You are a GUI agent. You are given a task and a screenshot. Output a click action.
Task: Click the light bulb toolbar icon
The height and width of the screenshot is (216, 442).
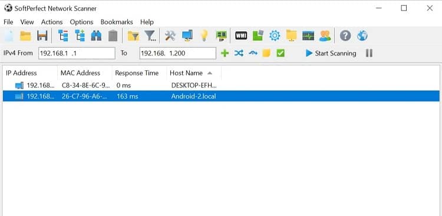tap(204, 36)
